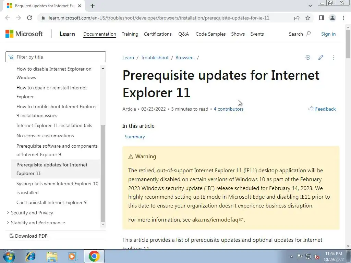351x263 pixels.
Task: Open the Windows Start button
Action: (x=9, y=256)
